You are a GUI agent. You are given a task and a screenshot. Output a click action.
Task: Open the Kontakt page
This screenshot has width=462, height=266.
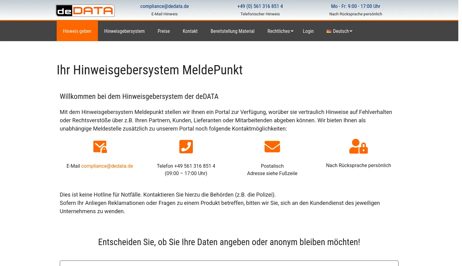[x=190, y=31]
